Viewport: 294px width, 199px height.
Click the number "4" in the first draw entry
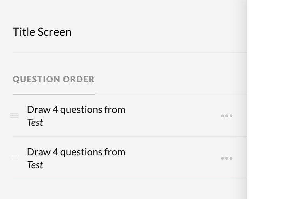(x=55, y=110)
